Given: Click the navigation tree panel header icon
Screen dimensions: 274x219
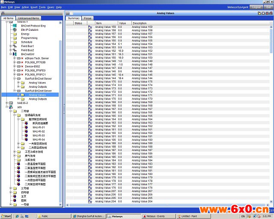Looking at the screenshot, I should 3,13.
